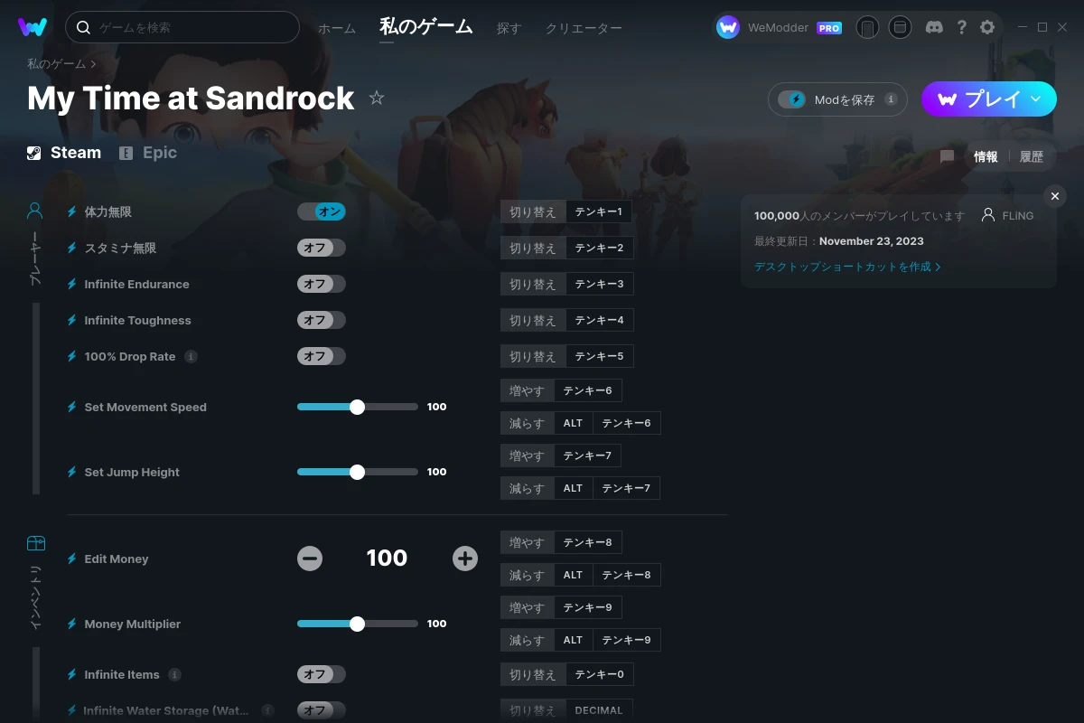
Task: Click lightning icon next to Edit Money
Action: click(72, 559)
